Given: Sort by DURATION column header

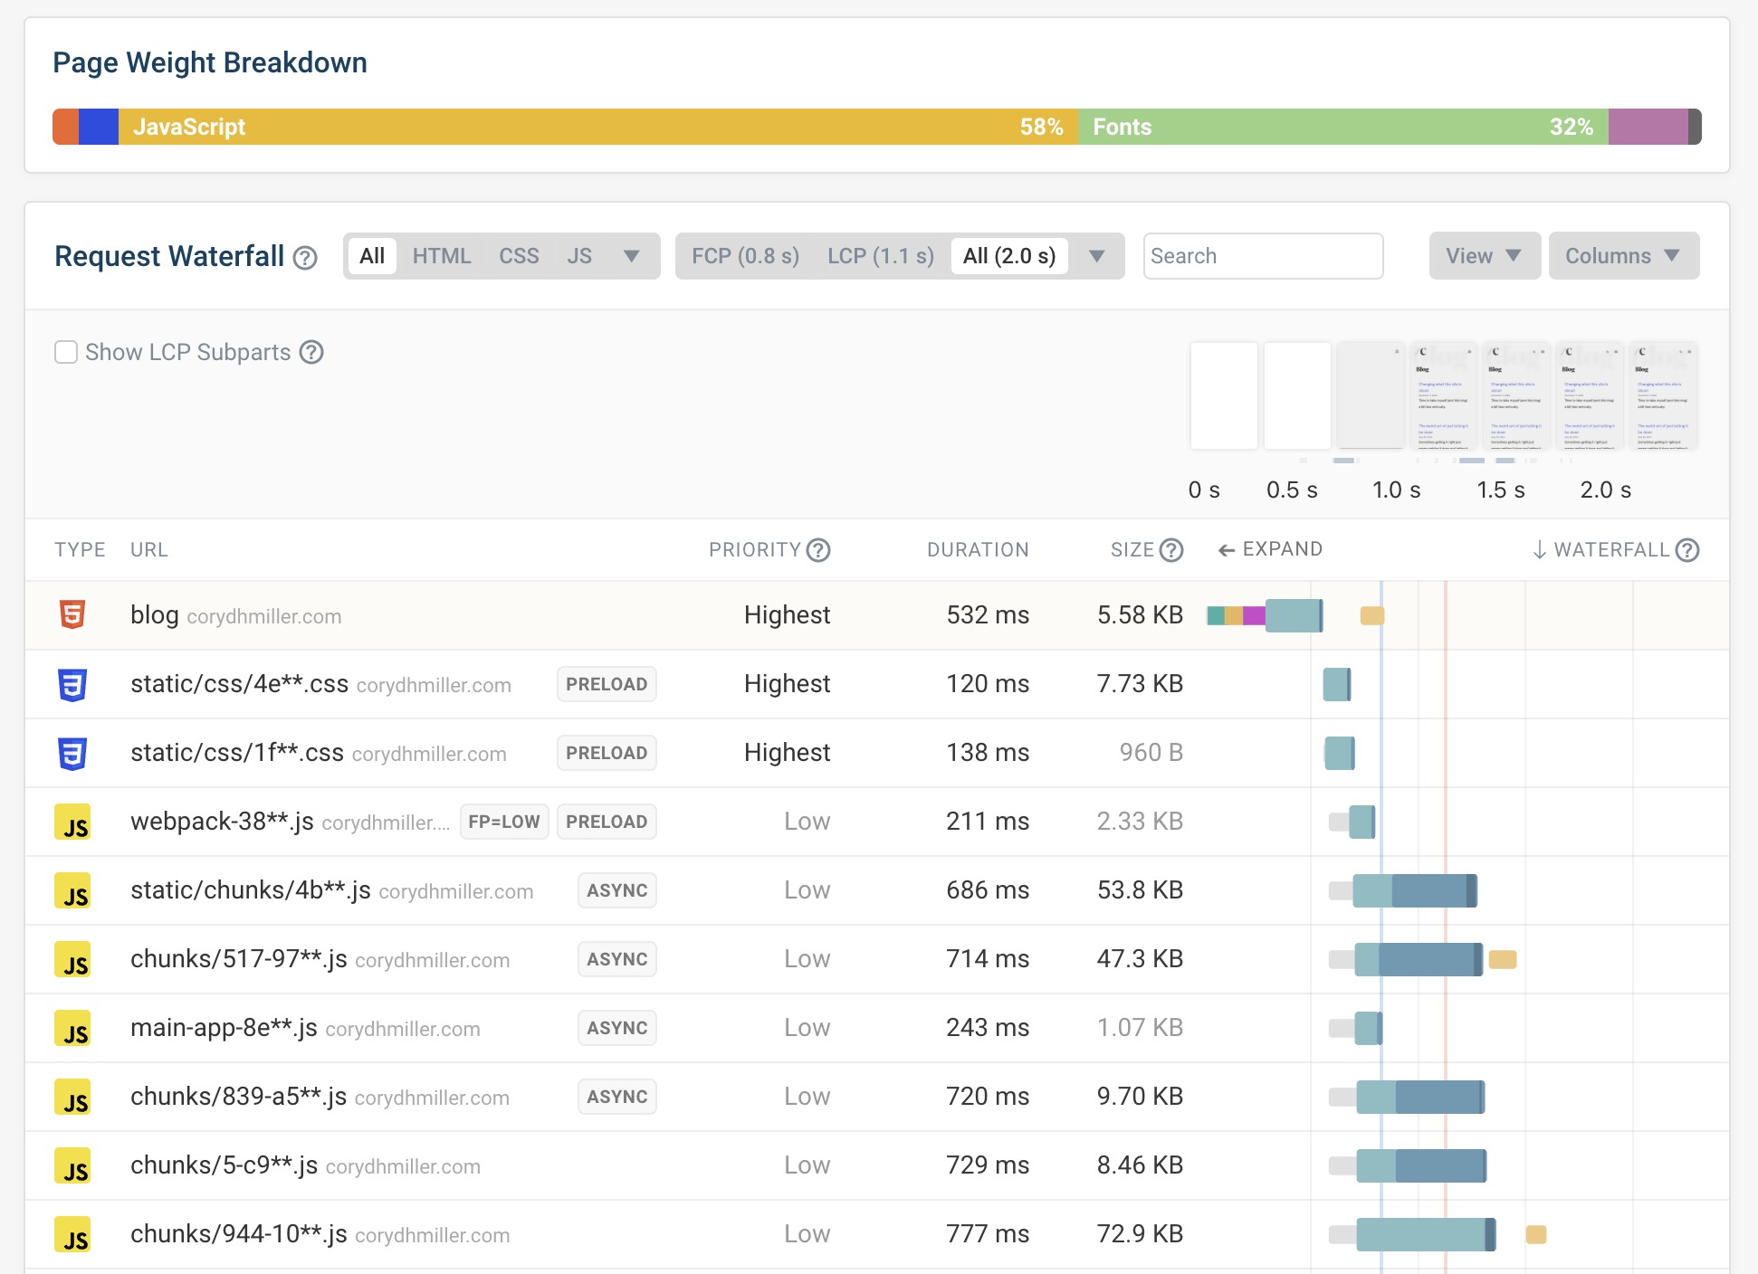Looking at the screenshot, I should click(978, 550).
